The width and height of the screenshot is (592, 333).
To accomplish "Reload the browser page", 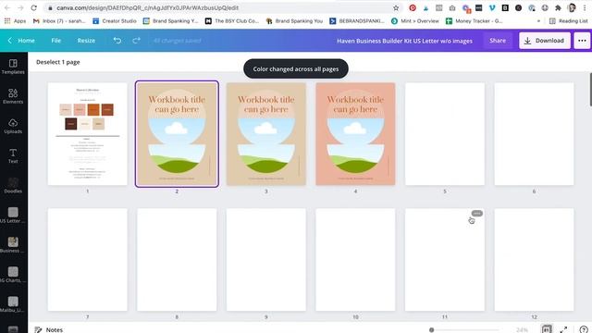I will pyautogui.click(x=33, y=7).
